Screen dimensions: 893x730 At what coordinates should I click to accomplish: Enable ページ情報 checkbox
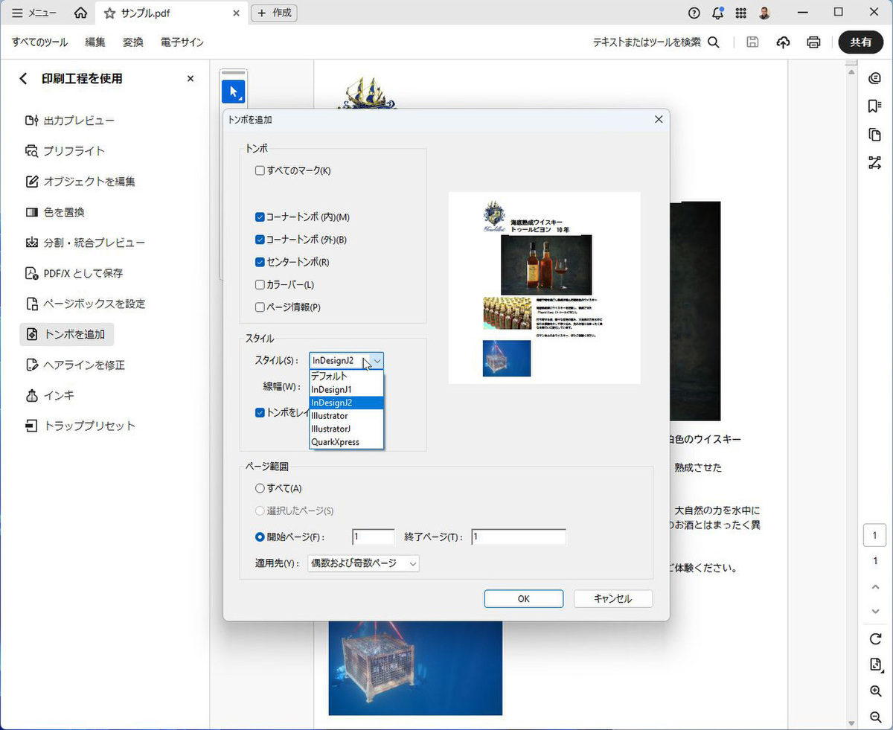click(260, 307)
